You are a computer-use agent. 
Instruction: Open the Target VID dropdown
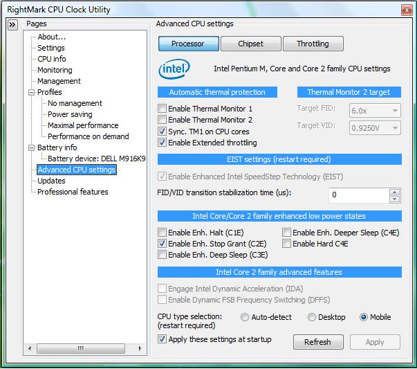click(x=375, y=128)
